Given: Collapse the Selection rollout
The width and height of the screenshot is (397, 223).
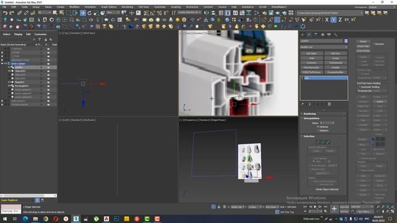Looking at the screenshot, I should click(324, 136).
